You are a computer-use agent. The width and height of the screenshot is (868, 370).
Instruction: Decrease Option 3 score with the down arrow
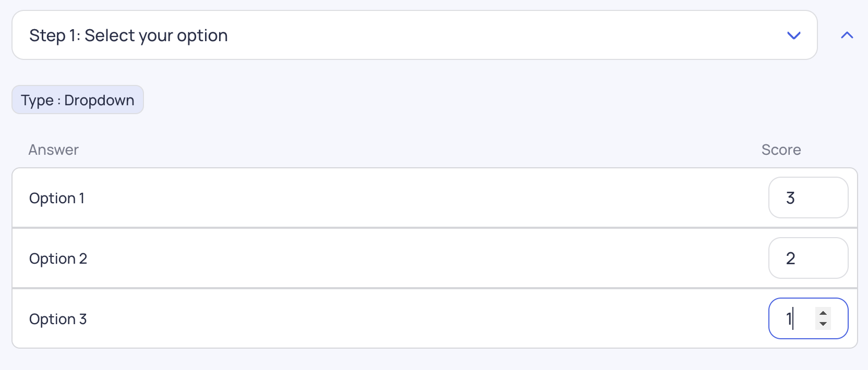823,324
